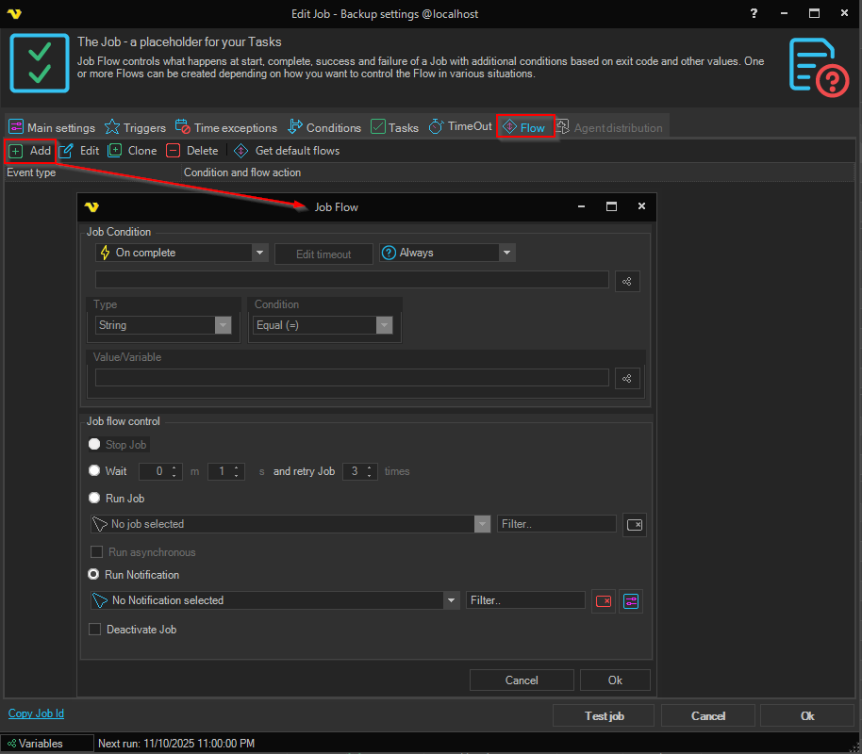Image resolution: width=862 pixels, height=754 pixels.
Task: Switch to the Triggers tab
Action: coord(135,127)
